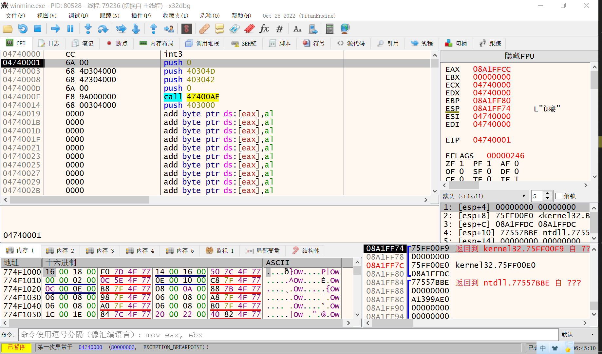Step into the next instruction
The image size is (602, 354).
88,29
